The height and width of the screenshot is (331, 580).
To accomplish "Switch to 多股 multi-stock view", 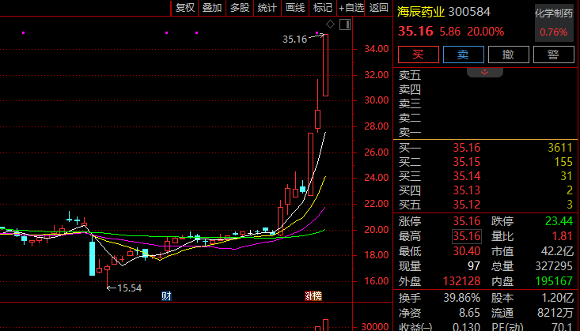I will point(240,8).
